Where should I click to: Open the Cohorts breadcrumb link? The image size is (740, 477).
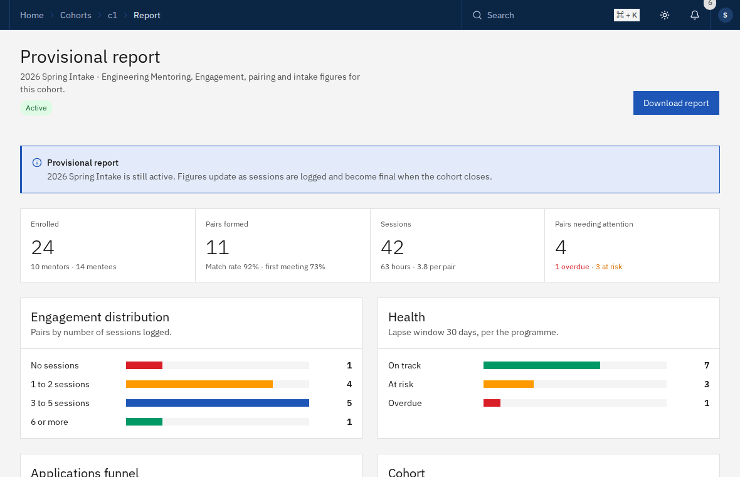tap(75, 15)
